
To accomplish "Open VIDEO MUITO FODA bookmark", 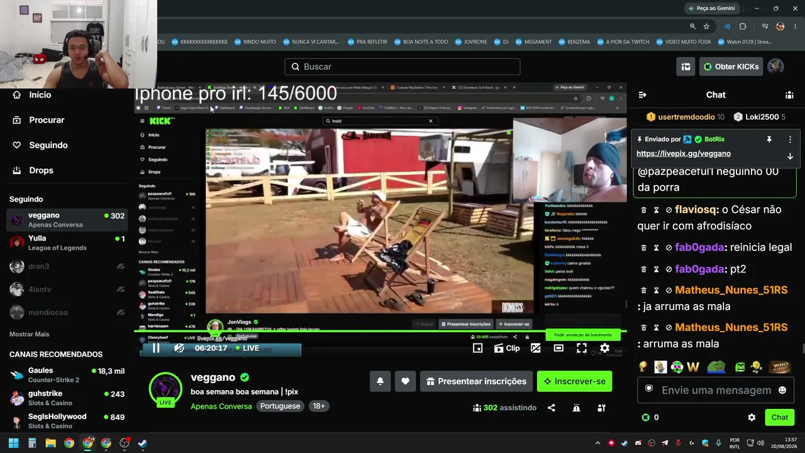I will (x=683, y=42).
